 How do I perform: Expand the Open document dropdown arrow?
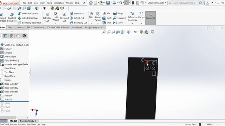click(x=105, y=3)
